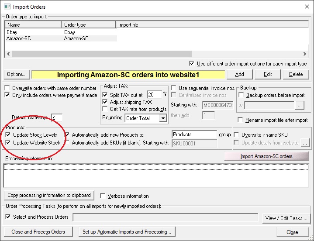Close the Import Orders dialog with X
The width and height of the screenshot is (314, 241).
pyautogui.click(x=307, y=7)
